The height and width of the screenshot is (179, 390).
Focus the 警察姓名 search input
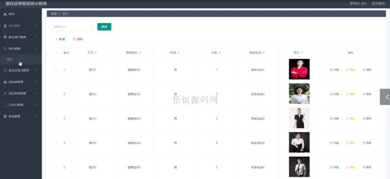pos(73,27)
